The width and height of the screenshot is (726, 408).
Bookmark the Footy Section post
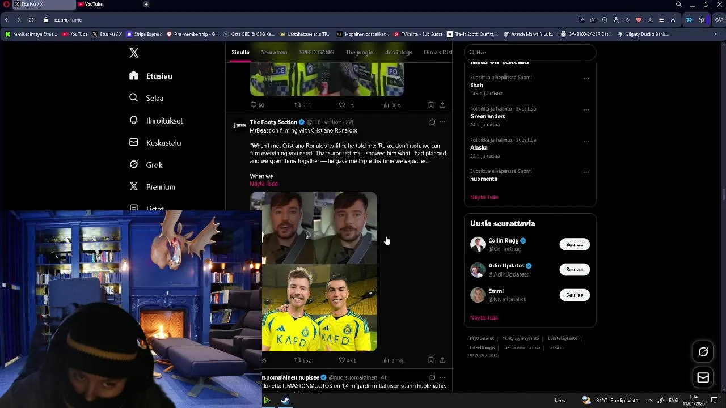click(431, 360)
